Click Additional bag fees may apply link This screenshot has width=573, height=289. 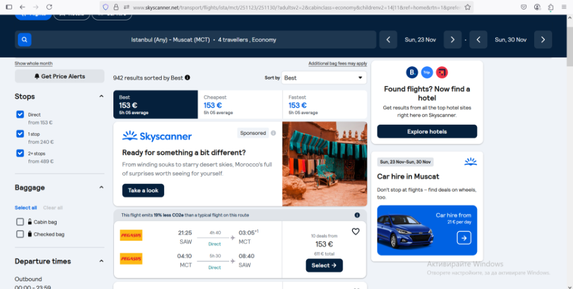coord(337,64)
